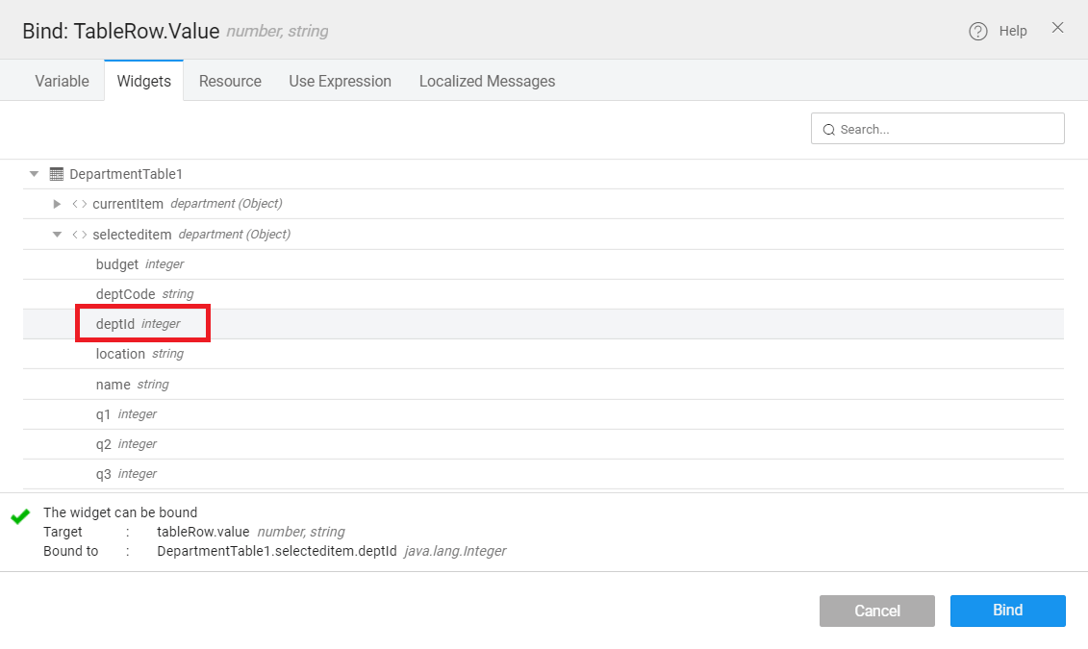This screenshot has width=1088, height=649.
Task: Click the search magnifier icon
Action: pos(828,129)
